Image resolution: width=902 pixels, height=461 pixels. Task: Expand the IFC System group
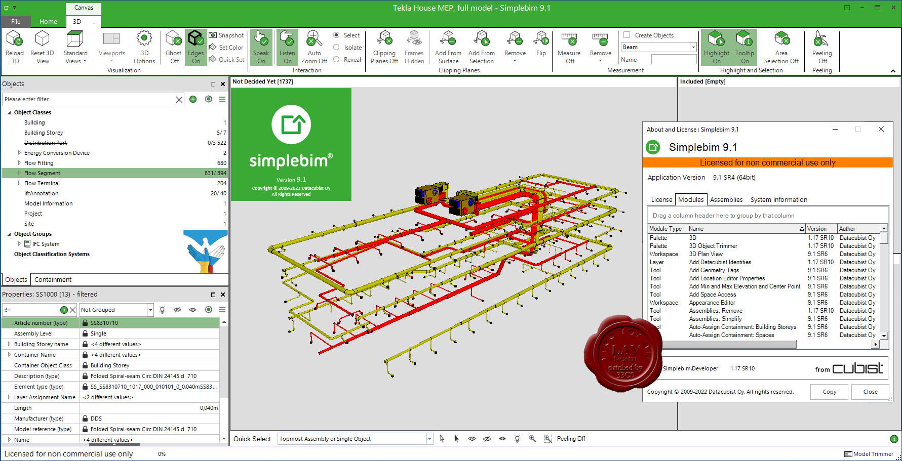pyautogui.click(x=19, y=243)
